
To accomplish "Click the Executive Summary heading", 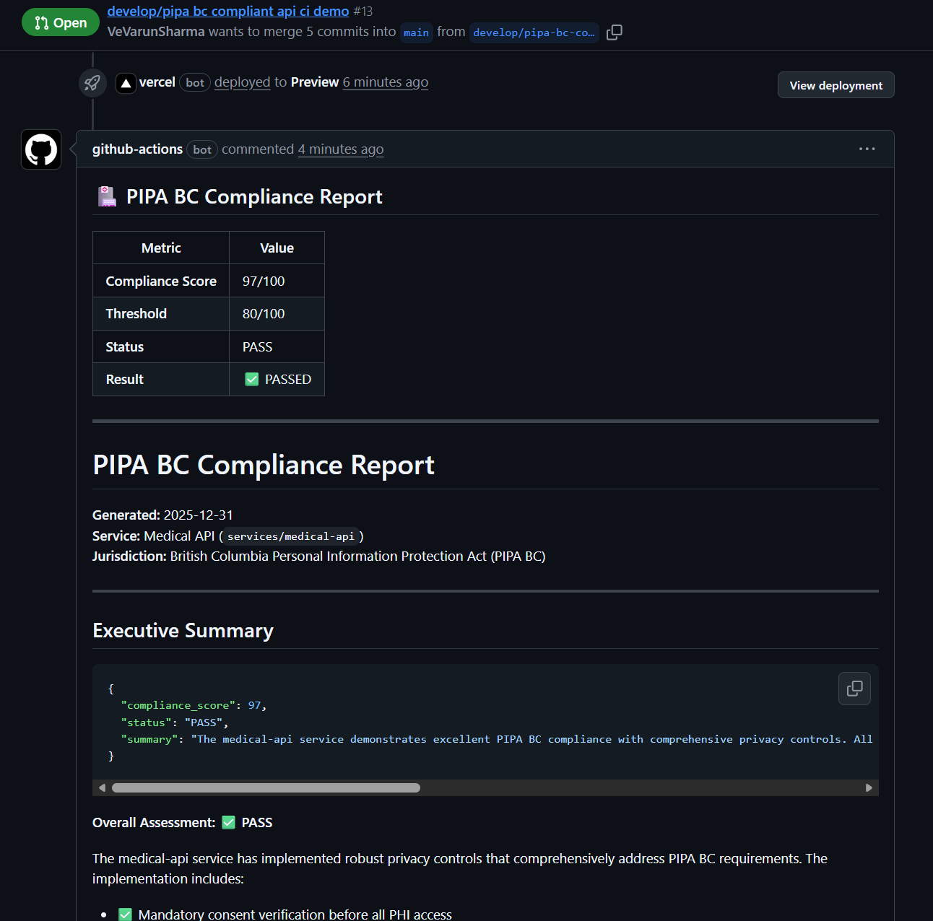I will click(x=183, y=631).
